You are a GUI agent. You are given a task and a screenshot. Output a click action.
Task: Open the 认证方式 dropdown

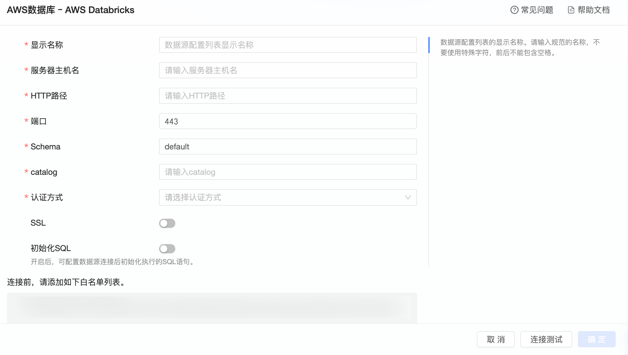pyautogui.click(x=288, y=198)
